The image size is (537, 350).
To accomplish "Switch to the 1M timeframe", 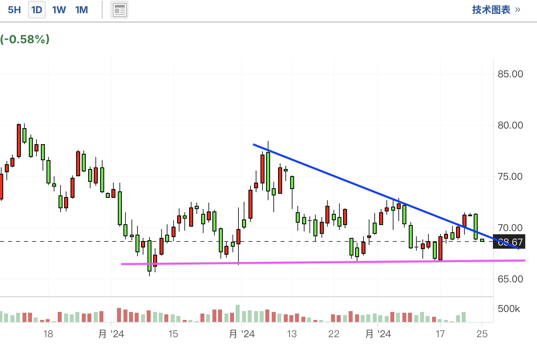I will click(x=81, y=10).
